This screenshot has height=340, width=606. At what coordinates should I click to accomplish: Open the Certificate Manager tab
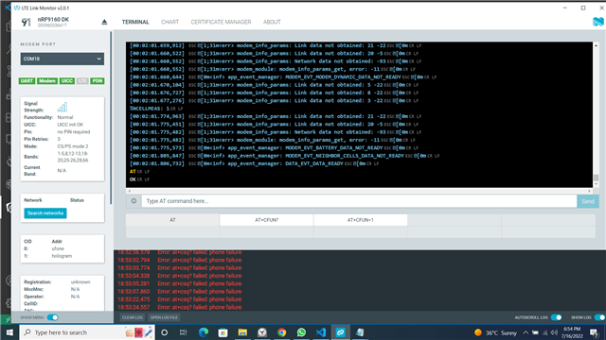221,22
